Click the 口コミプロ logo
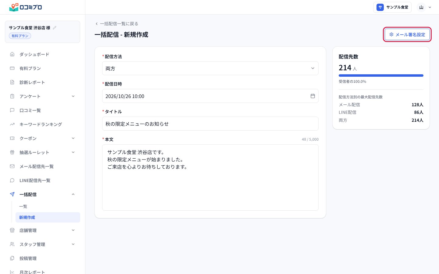The width and height of the screenshot is (439, 274). tap(26, 7)
